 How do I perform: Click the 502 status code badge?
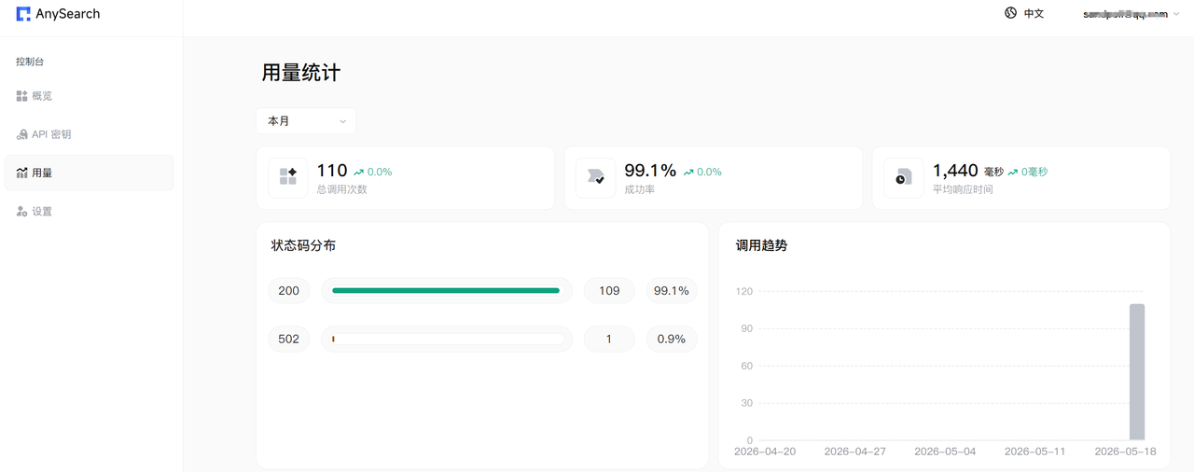coord(289,339)
